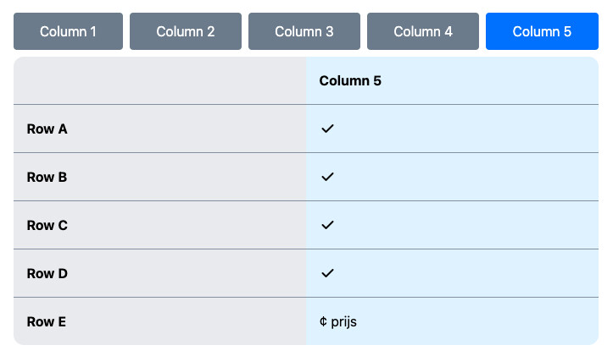613x356 pixels.
Task: Select the Row A label
Action: (x=47, y=129)
